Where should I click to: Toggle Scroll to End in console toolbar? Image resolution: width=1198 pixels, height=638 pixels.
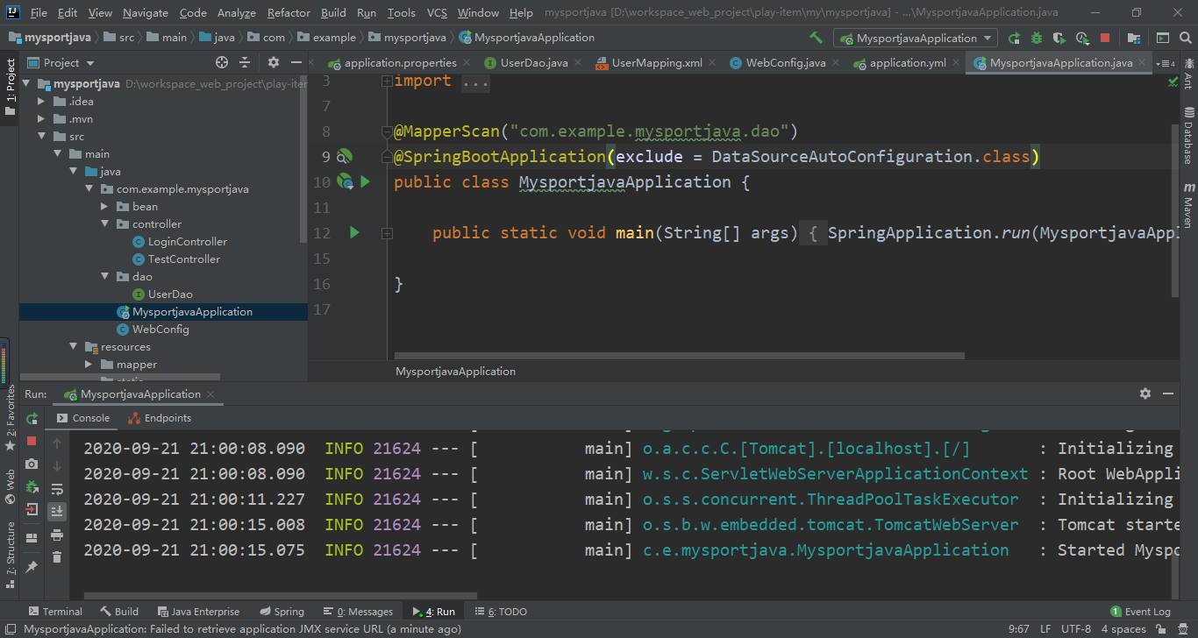(x=57, y=511)
